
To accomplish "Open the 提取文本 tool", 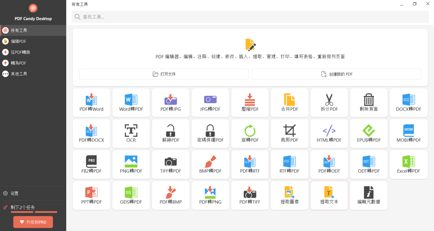I will click(x=329, y=195).
